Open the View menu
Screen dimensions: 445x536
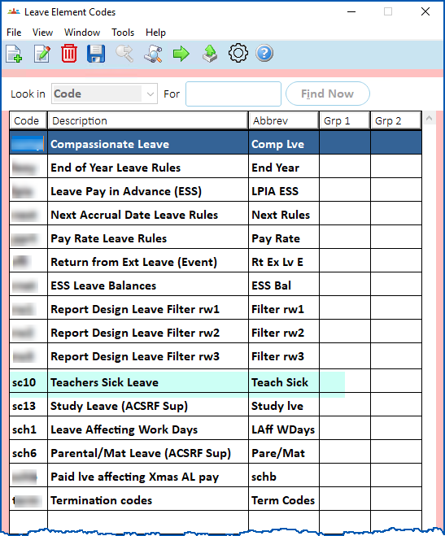point(43,33)
